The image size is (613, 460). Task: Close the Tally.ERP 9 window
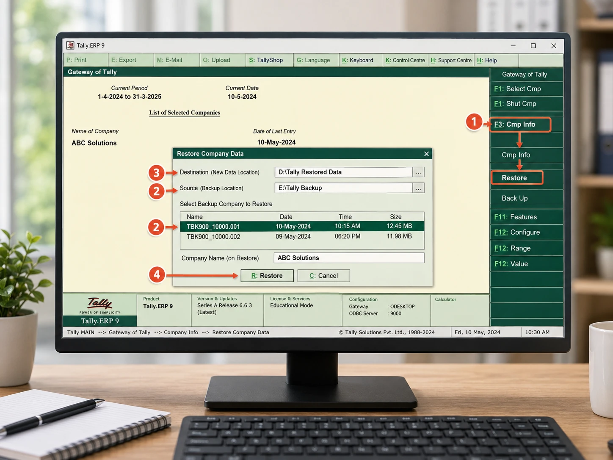point(554,46)
